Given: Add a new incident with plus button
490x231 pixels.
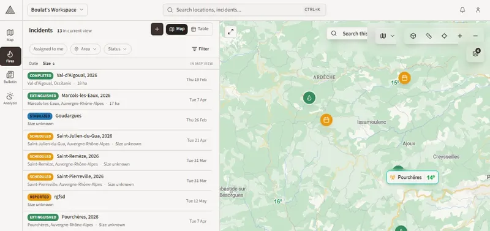Looking at the screenshot, I should click(x=157, y=29).
